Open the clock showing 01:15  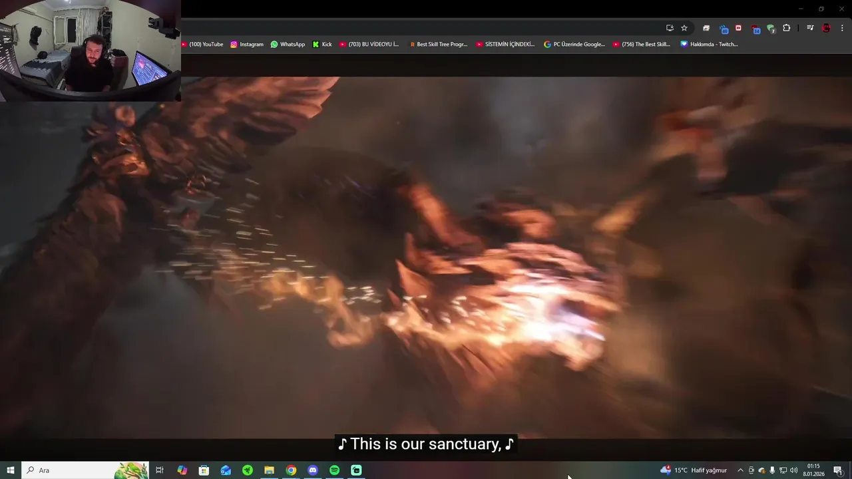pos(813,470)
